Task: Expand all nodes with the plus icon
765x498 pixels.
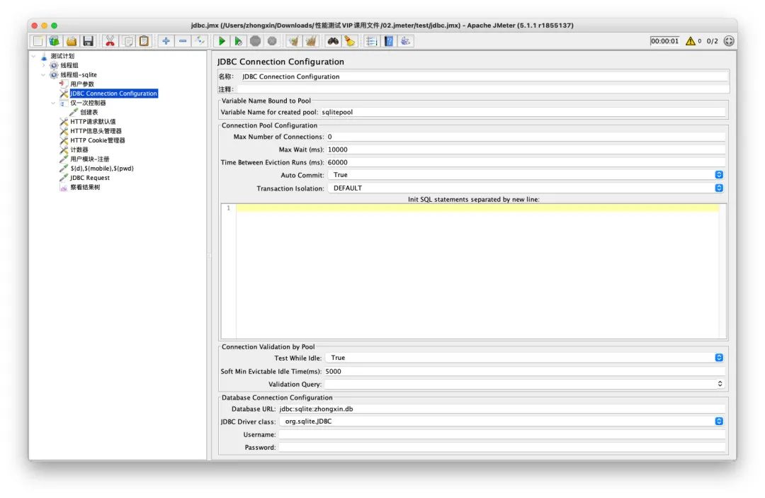Action: point(166,42)
